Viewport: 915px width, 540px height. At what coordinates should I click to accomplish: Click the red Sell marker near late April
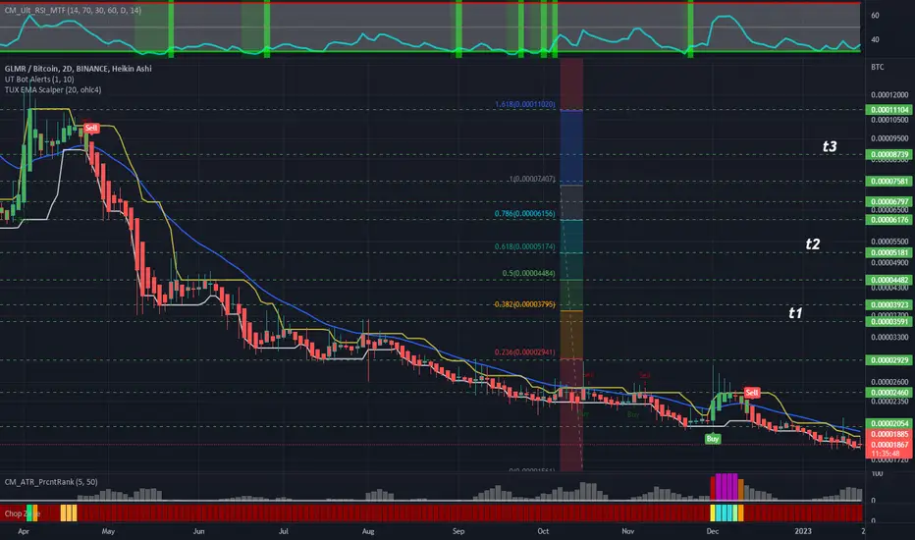point(91,128)
